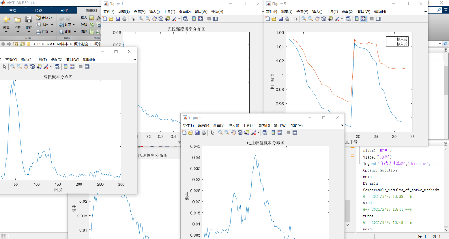
Task: Select Data Cursor tool in Figure 5 toolbar
Action: tap(330, 19)
